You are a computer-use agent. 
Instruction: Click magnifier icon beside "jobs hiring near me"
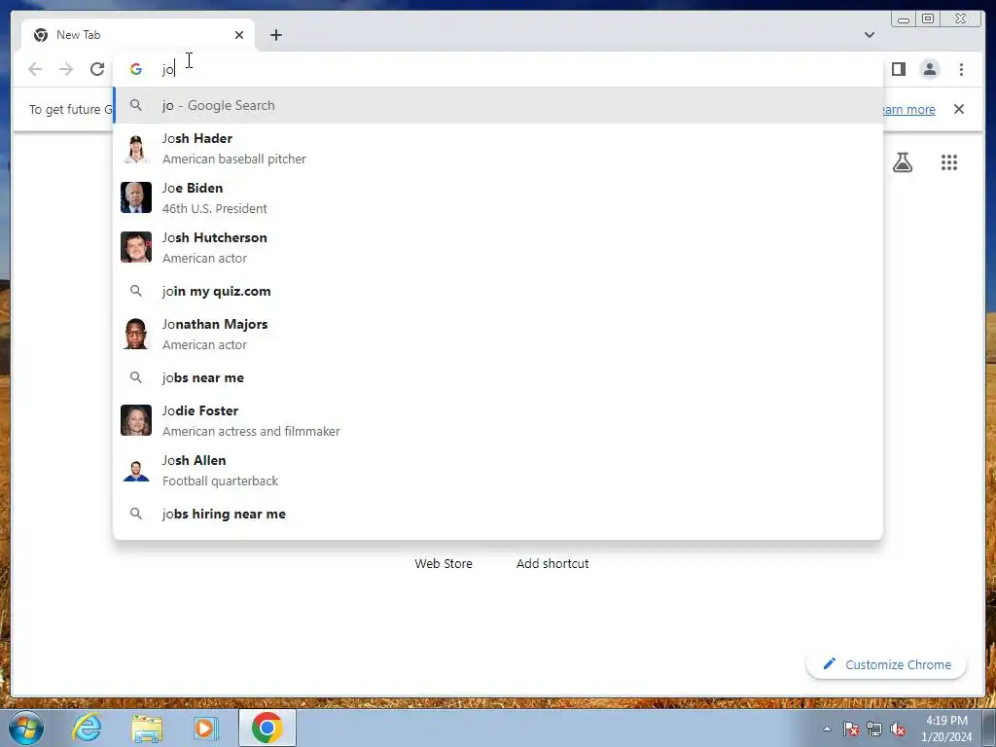click(x=136, y=514)
